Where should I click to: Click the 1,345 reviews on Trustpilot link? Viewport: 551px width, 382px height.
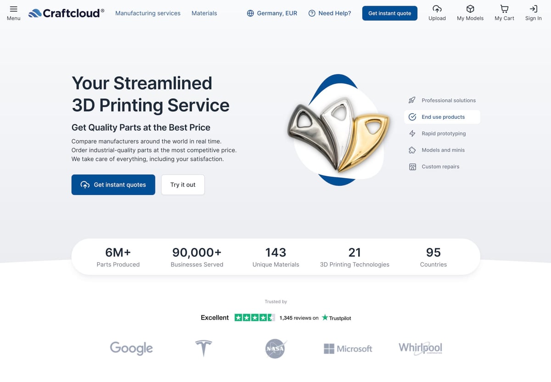click(315, 318)
